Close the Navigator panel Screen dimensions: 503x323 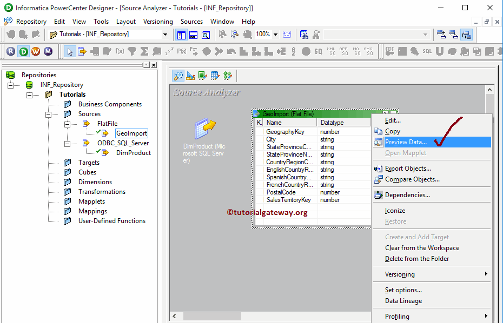point(154,65)
